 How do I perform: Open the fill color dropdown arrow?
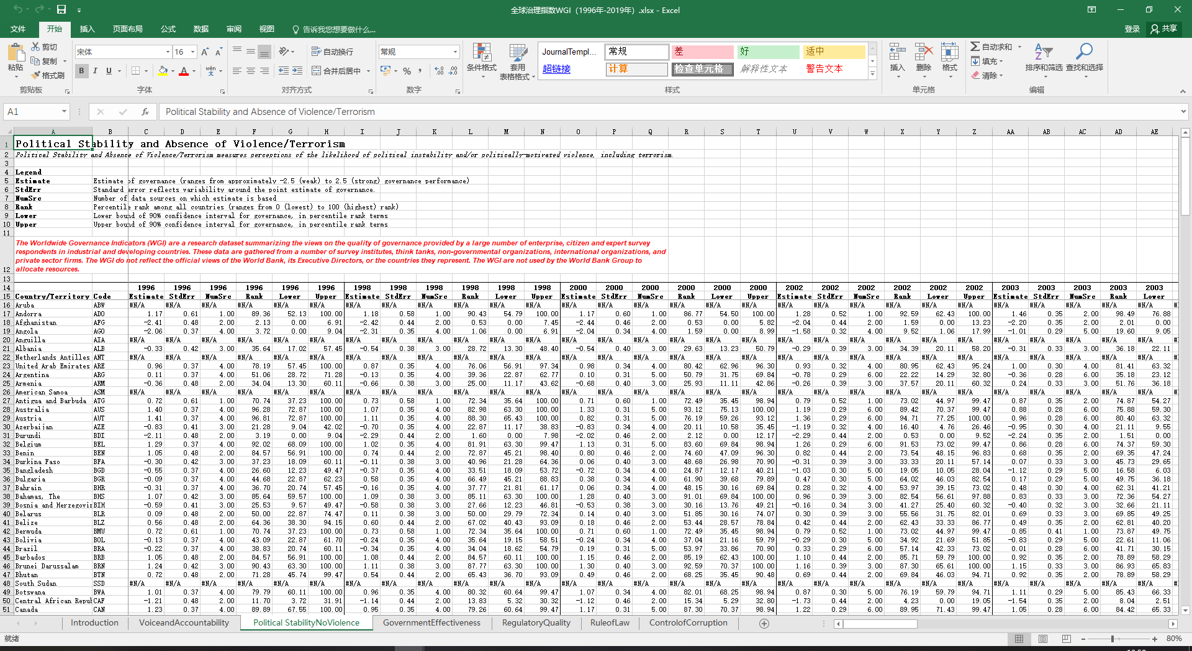[x=173, y=71]
